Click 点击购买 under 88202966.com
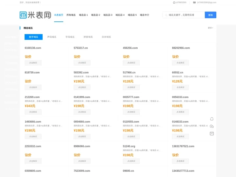 [x=180, y=63]
